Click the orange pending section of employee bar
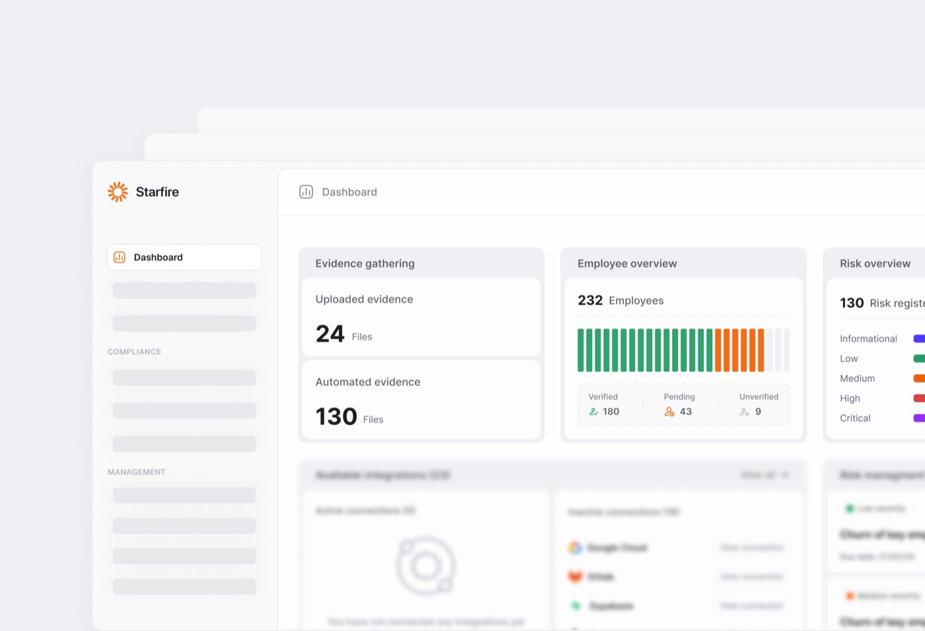Screen dimensions: 925x631 point(739,350)
